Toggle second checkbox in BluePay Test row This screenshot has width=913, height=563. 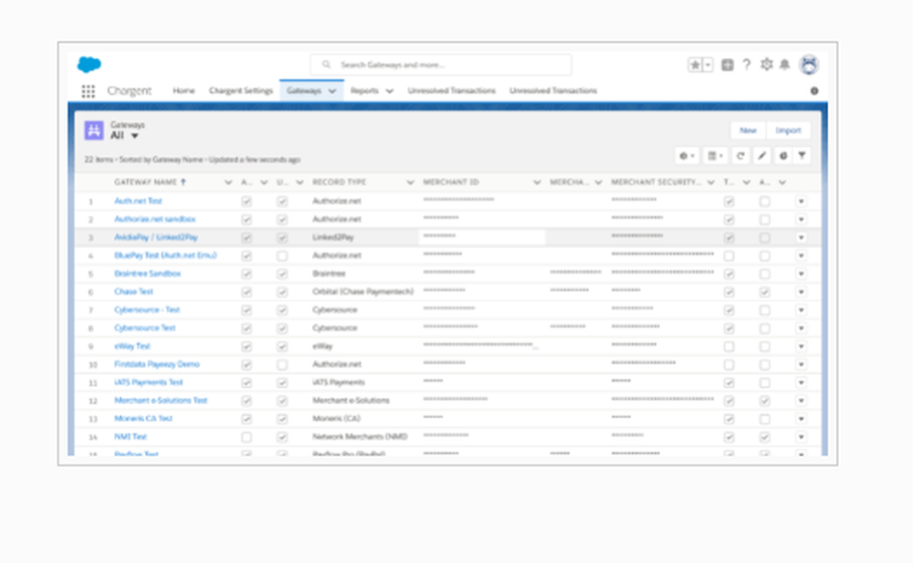pyautogui.click(x=282, y=255)
